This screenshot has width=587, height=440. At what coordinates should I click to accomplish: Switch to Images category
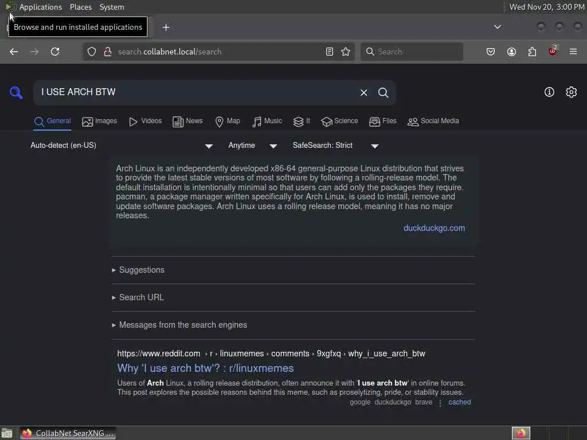click(x=100, y=121)
